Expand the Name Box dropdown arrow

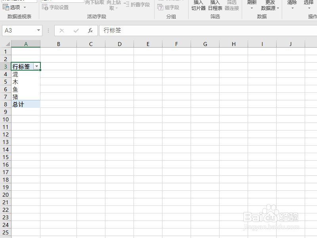pyautogui.click(x=38, y=31)
